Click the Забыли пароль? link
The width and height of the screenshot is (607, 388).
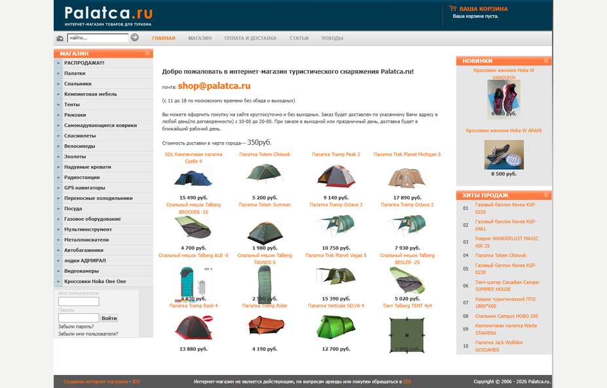click(76, 327)
